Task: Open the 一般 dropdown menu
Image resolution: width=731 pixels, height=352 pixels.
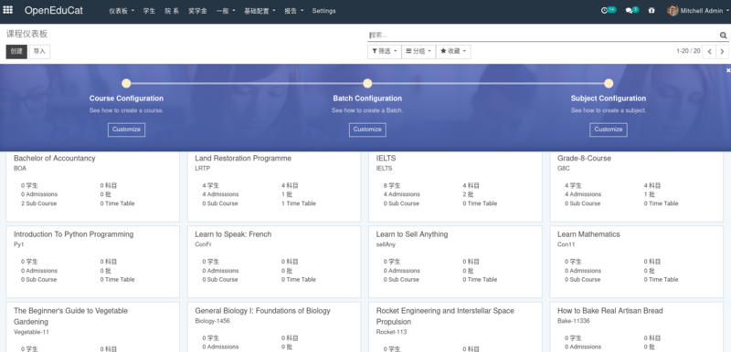Action: [x=226, y=11]
